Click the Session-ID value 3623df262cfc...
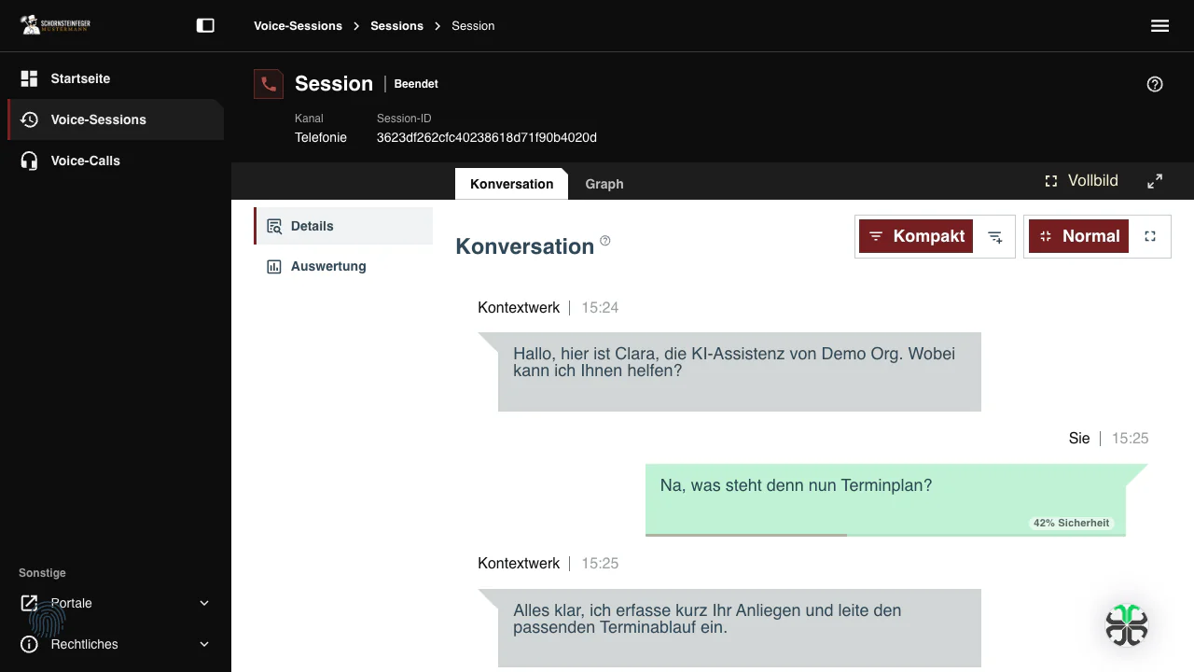1194x672 pixels. [x=487, y=138]
